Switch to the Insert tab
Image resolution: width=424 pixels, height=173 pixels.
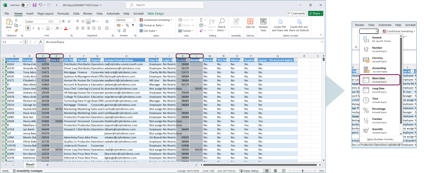coord(30,14)
